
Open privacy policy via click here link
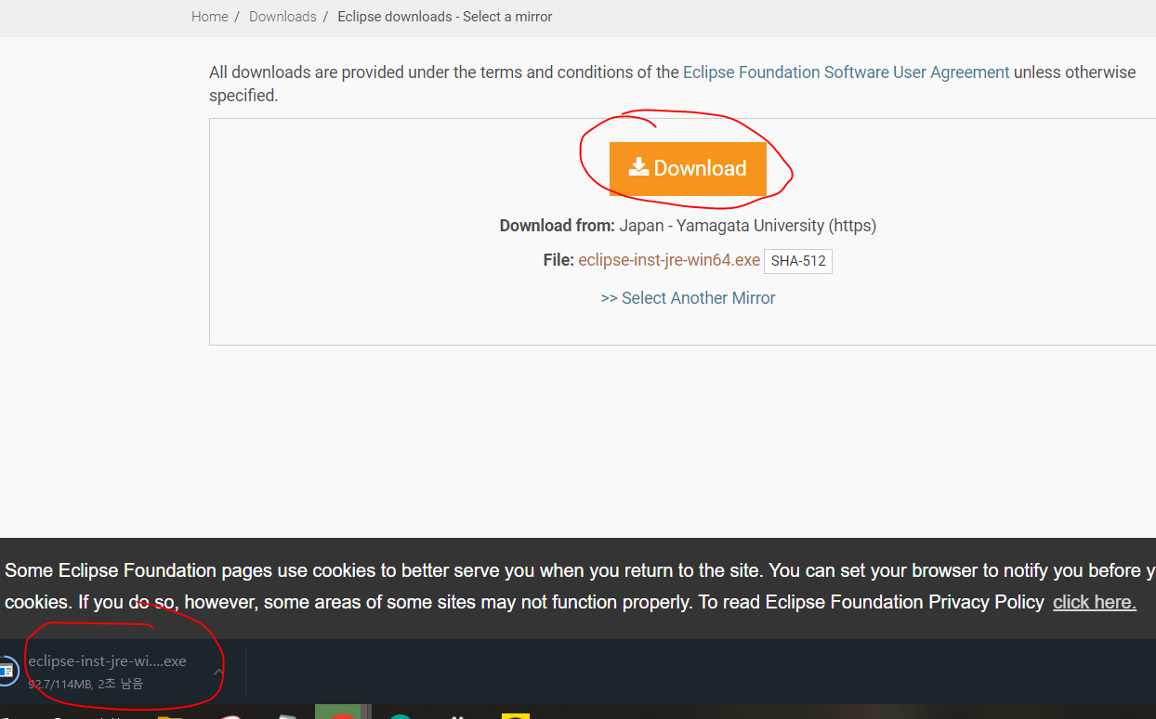coord(1095,602)
